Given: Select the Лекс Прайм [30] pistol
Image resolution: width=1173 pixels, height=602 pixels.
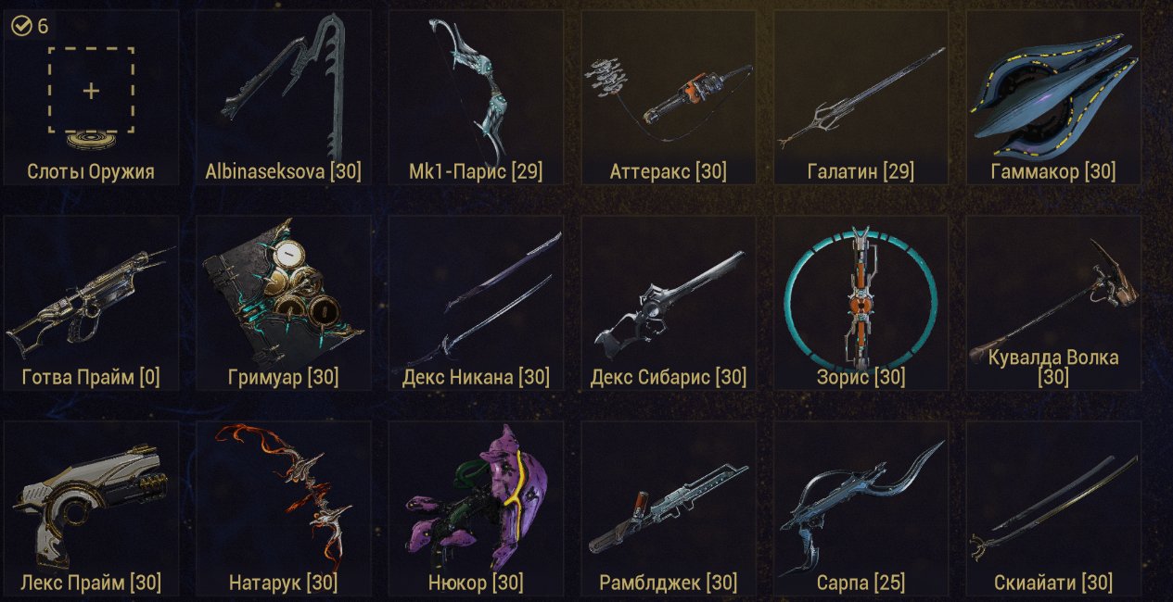Looking at the screenshot, I should pos(91,508).
